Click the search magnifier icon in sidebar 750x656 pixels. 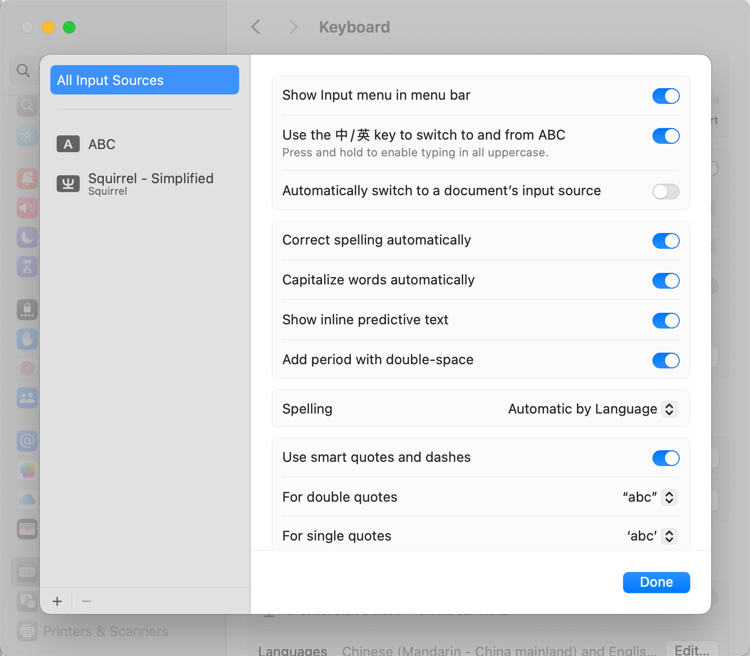[x=23, y=70]
